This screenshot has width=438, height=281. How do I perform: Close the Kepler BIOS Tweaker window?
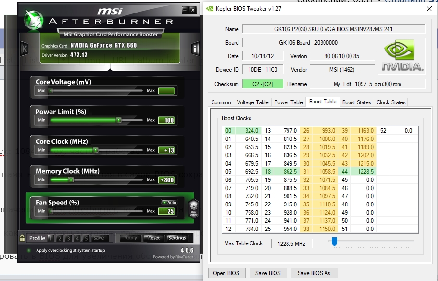coord(429,9)
